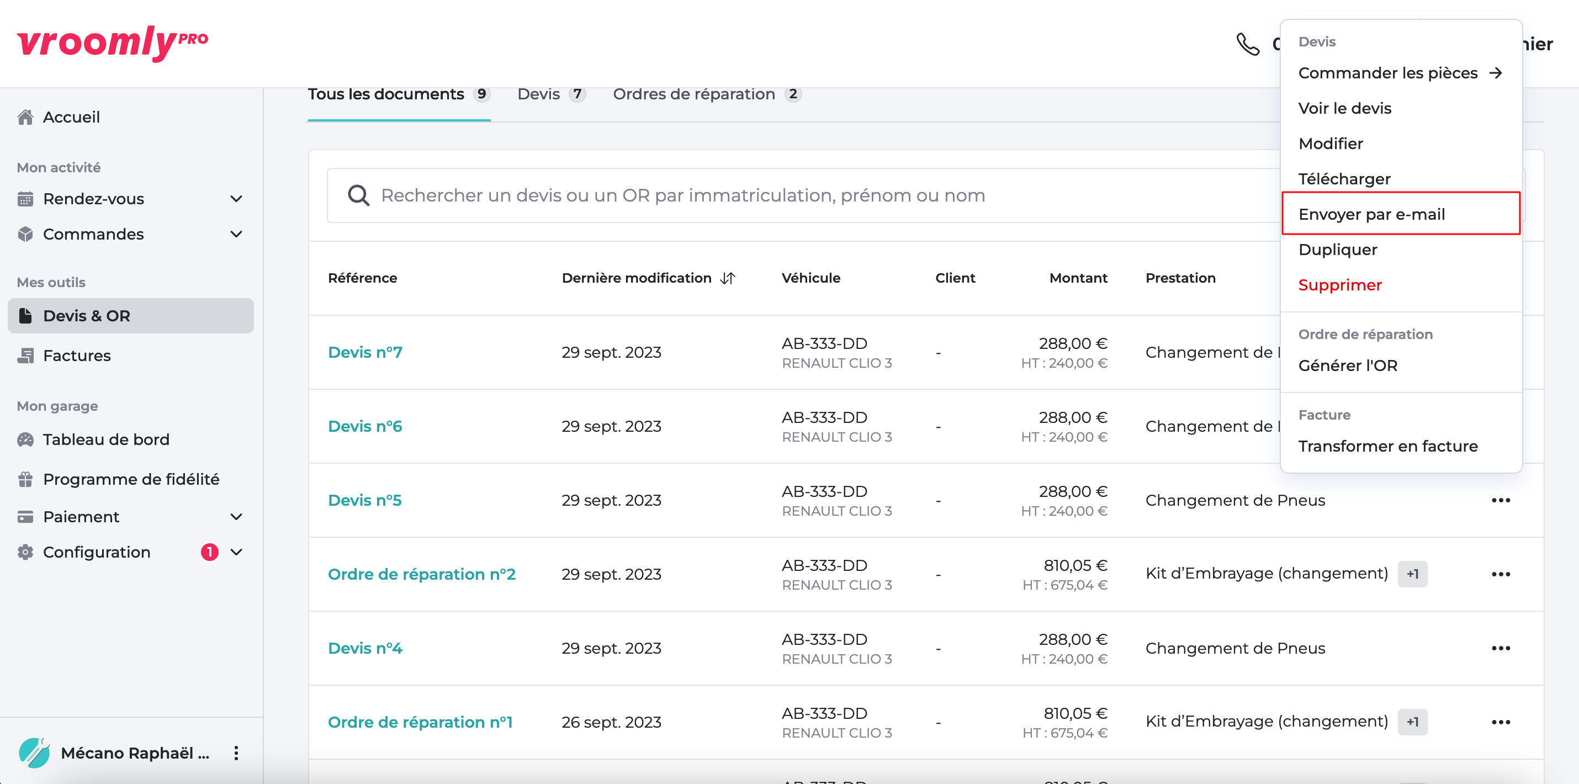Open Ordre de réparation n°1 link
Image resolution: width=1579 pixels, height=784 pixels.
(420, 722)
